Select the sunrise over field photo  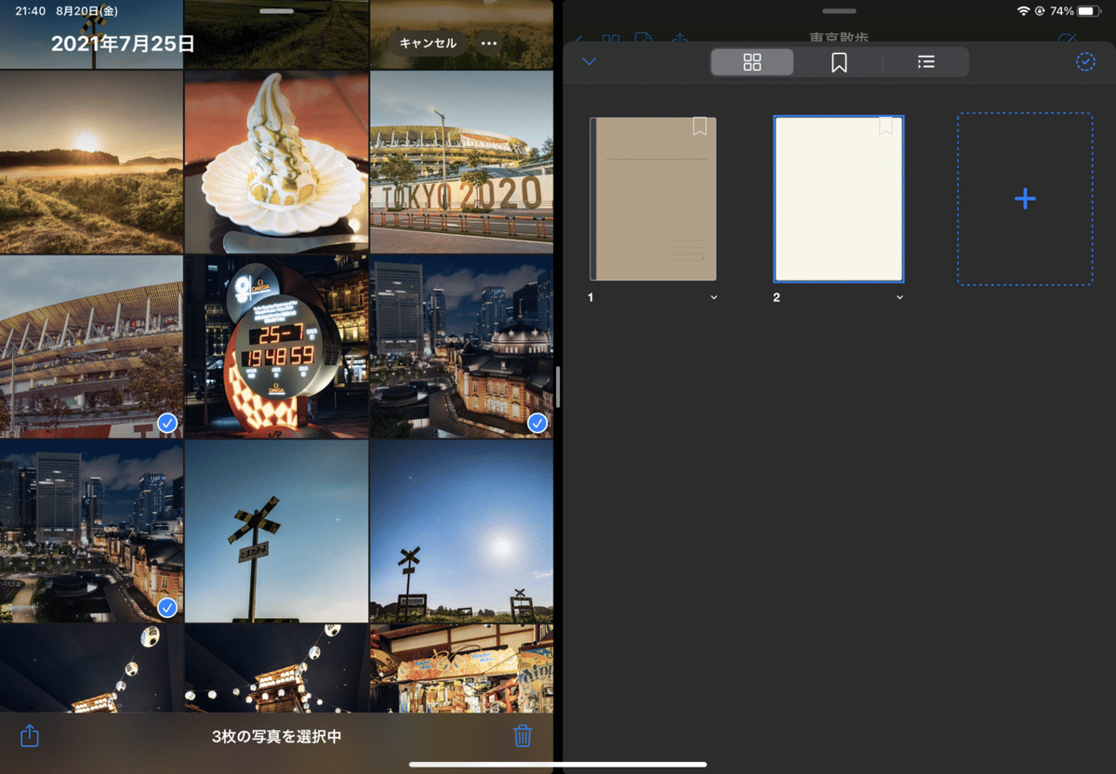[x=91, y=162]
